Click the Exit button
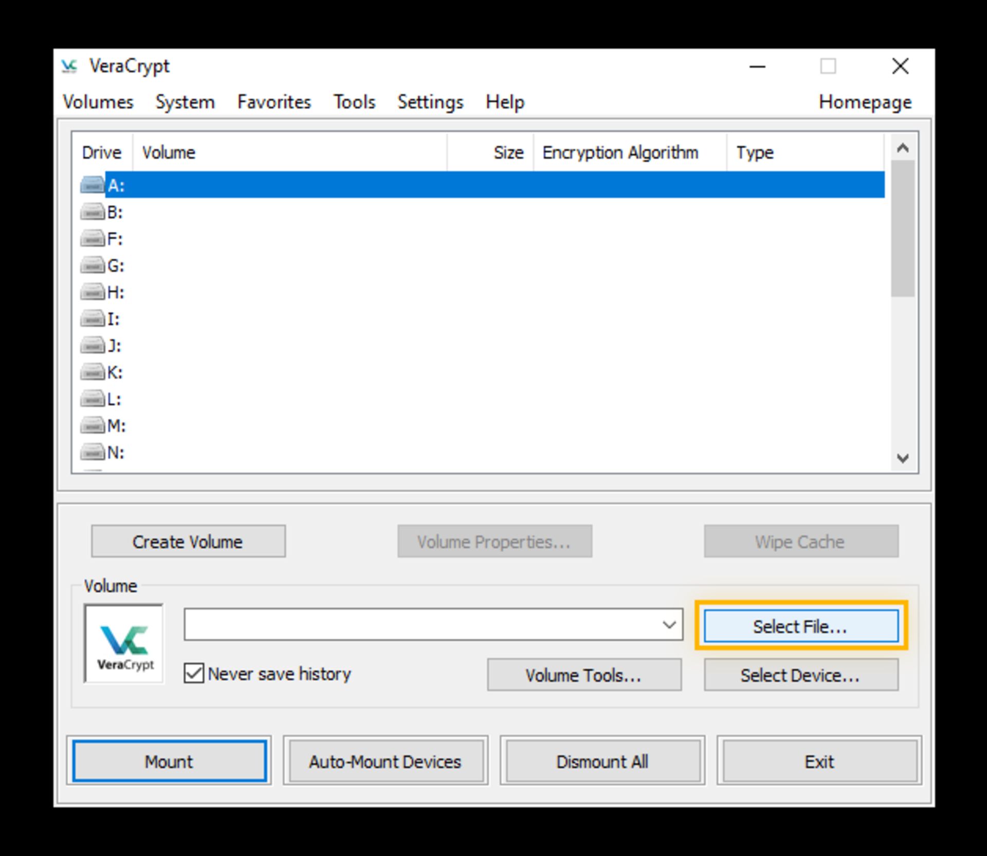Image resolution: width=987 pixels, height=856 pixels. pyautogui.click(x=819, y=761)
